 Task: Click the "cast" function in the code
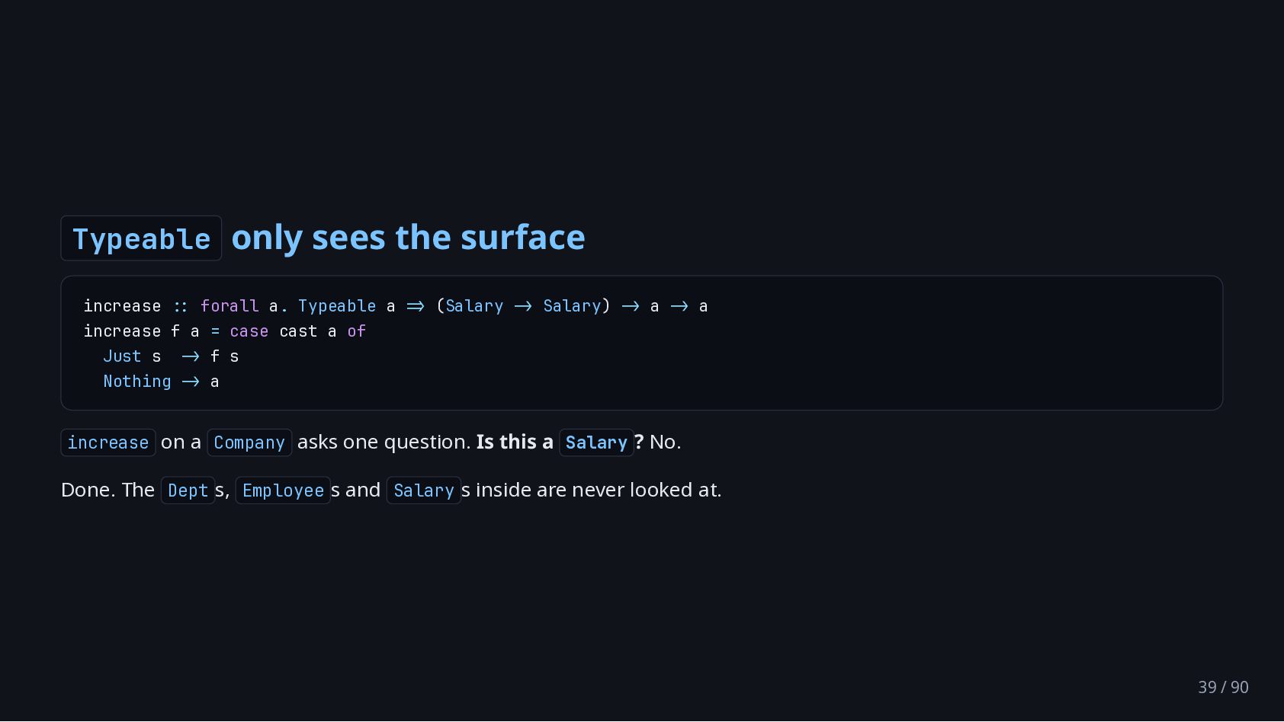298,331
